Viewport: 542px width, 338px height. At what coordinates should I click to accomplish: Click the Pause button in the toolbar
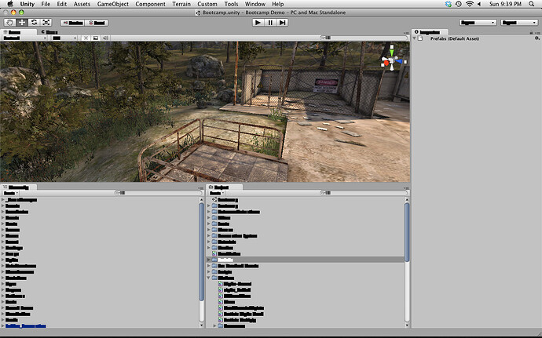[270, 23]
